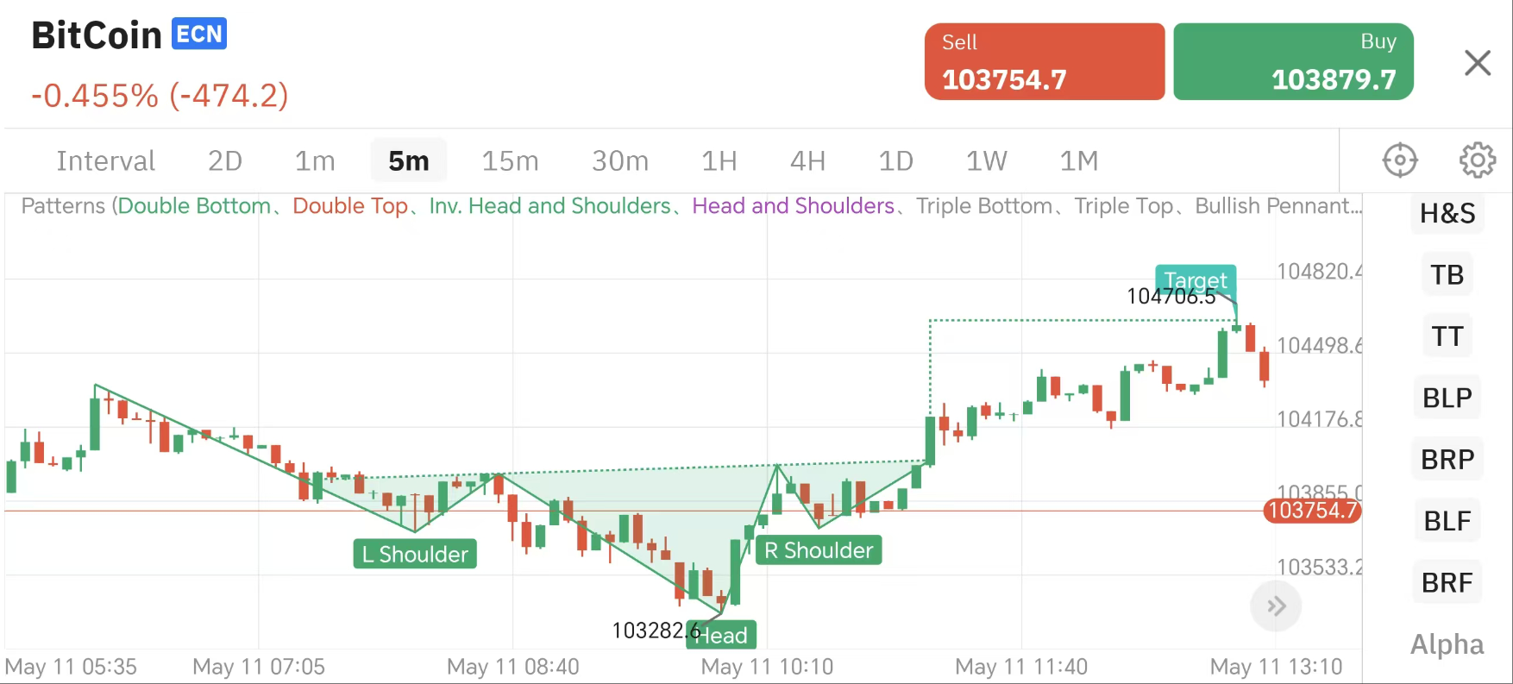Select the BLF pattern shortcut
The height and width of the screenshot is (684, 1513).
(x=1447, y=521)
